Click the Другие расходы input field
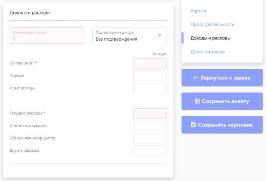The image size is (266, 181). 150,151
